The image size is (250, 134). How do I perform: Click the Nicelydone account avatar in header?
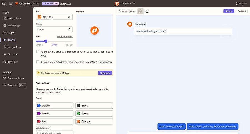[x=117, y=4]
